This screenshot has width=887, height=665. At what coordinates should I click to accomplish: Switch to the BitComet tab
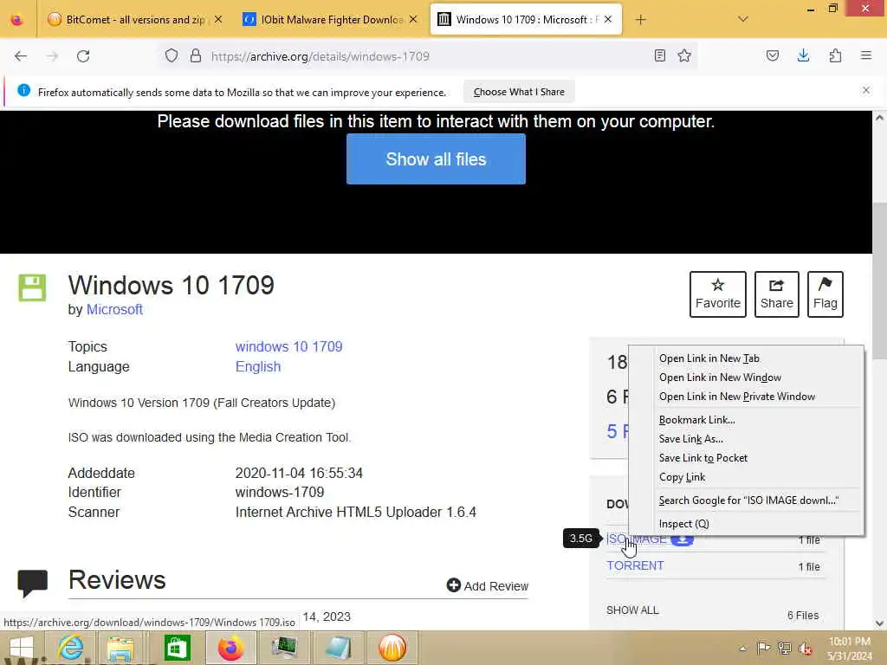coord(134,20)
